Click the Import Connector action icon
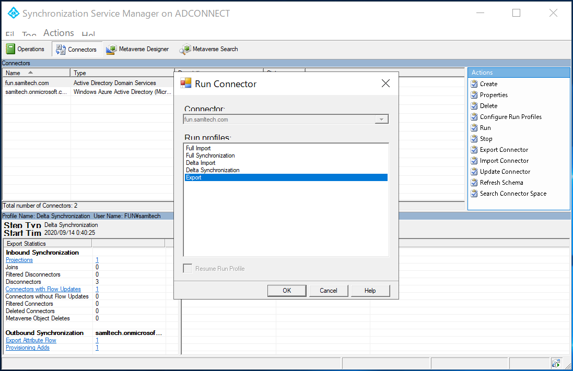Screen dimensions: 573x371 [474, 161]
